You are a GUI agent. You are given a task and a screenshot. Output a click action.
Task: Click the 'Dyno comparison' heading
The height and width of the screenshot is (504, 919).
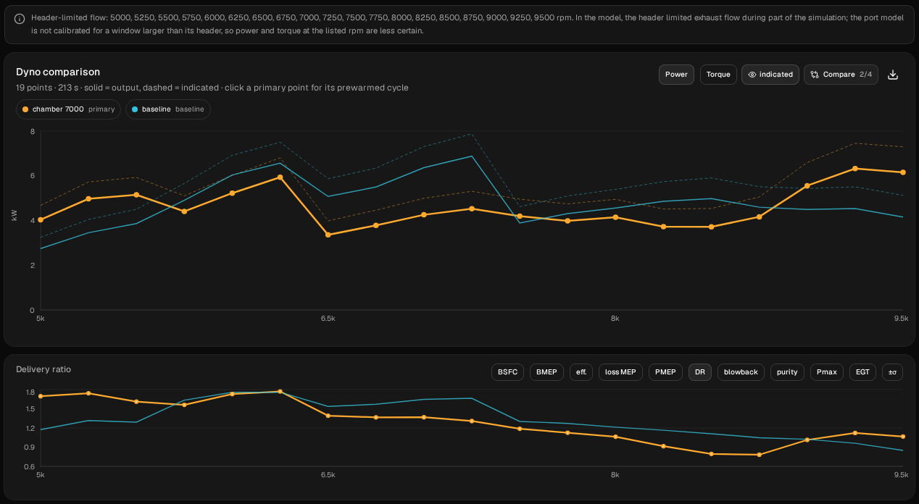tap(58, 72)
